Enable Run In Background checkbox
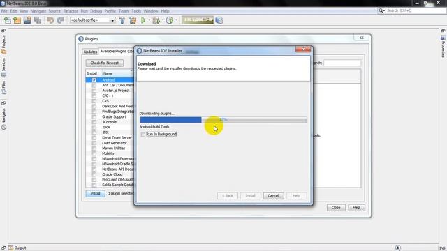 (x=142, y=134)
